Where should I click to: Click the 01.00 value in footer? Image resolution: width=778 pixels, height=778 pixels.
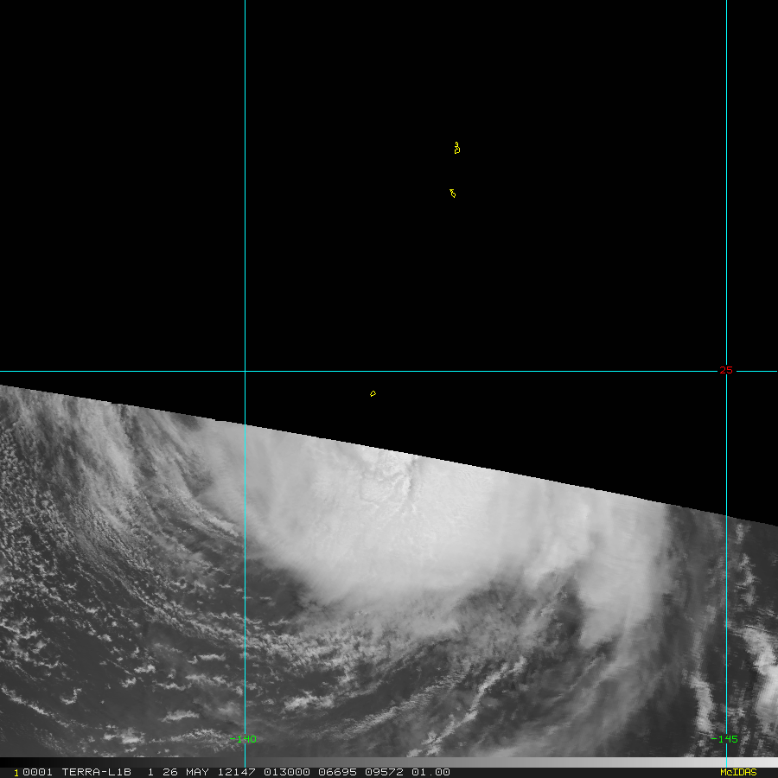[430, 772]
